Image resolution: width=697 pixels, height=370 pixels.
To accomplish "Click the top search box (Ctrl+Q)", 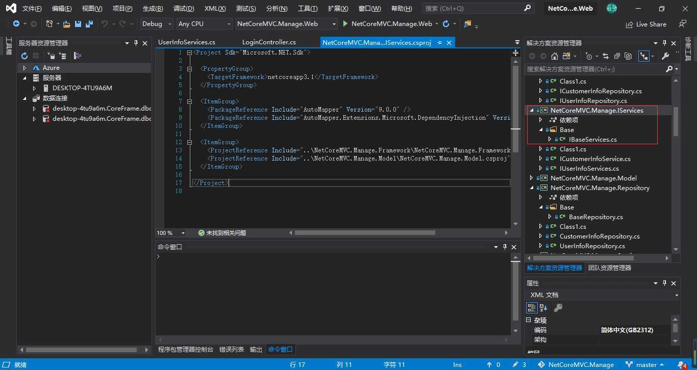I will 478,9.
